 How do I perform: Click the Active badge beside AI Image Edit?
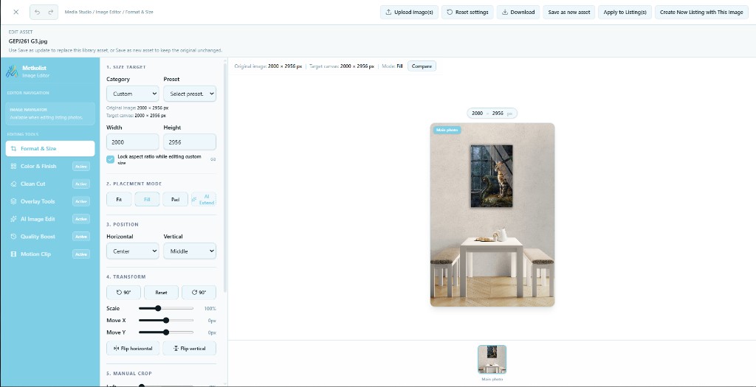81,219
